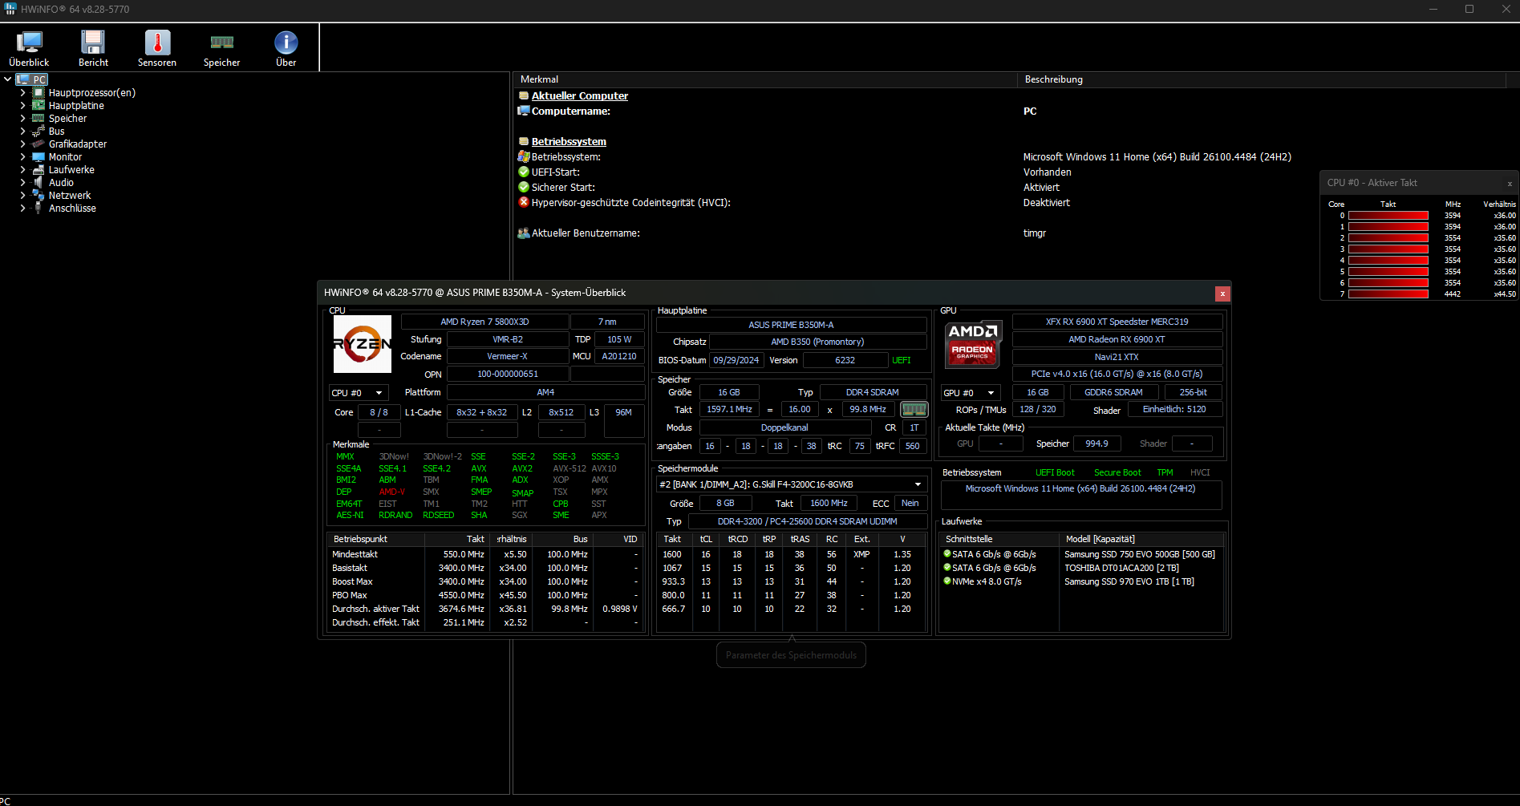Click the Merkmal column header

click(x=766, y=79)
